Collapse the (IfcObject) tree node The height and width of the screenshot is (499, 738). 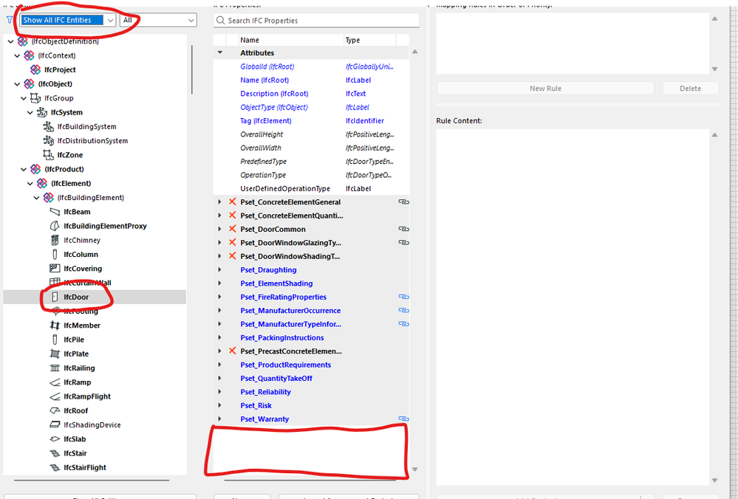[18, 84]
